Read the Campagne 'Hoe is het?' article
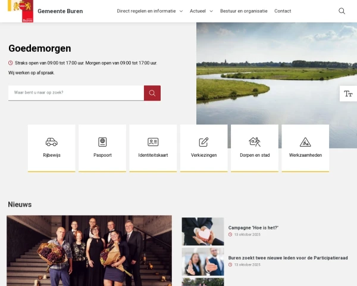Screen dimensions: 357x286 click(x=253, y=228)
